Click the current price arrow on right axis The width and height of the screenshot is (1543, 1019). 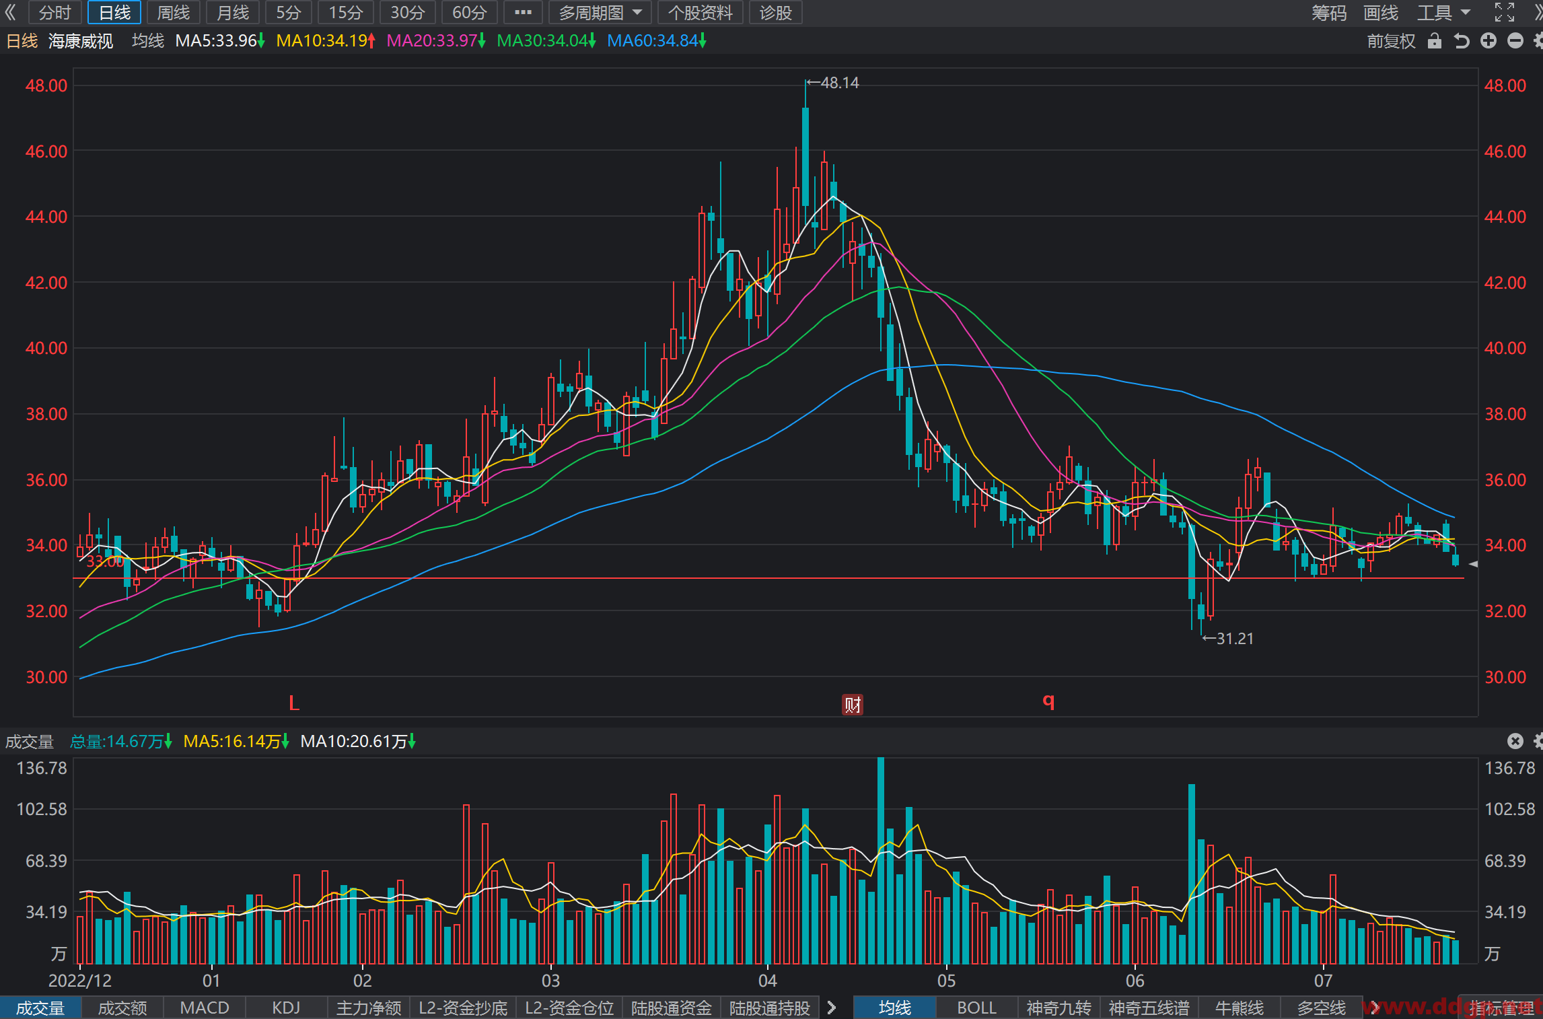click(x=1473, y=564)
